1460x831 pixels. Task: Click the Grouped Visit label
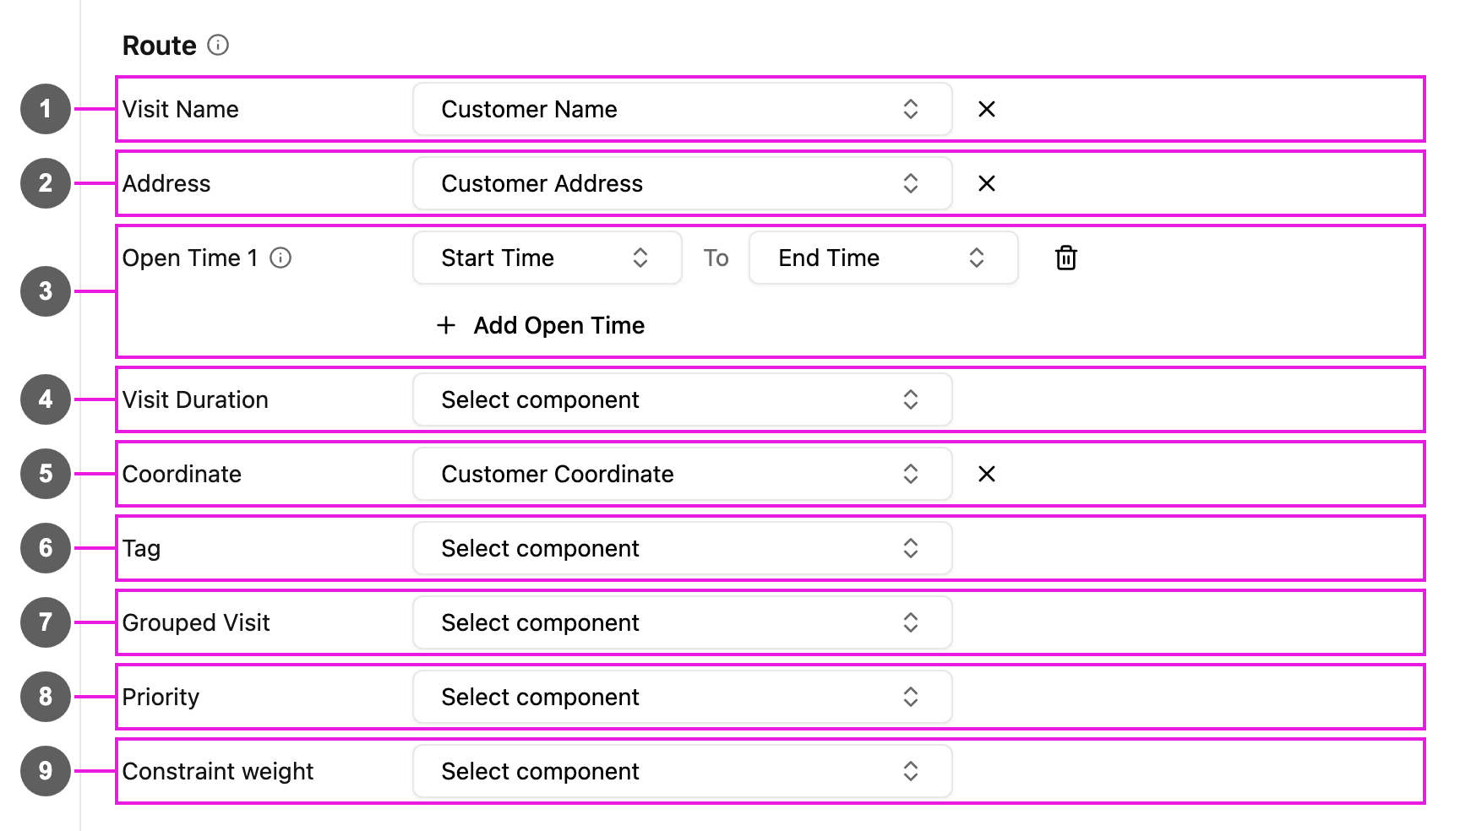click(196, 623)
